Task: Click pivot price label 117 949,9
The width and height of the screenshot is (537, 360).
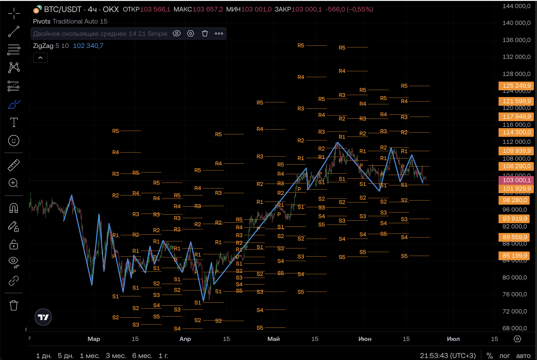Action: coord(516,116)
